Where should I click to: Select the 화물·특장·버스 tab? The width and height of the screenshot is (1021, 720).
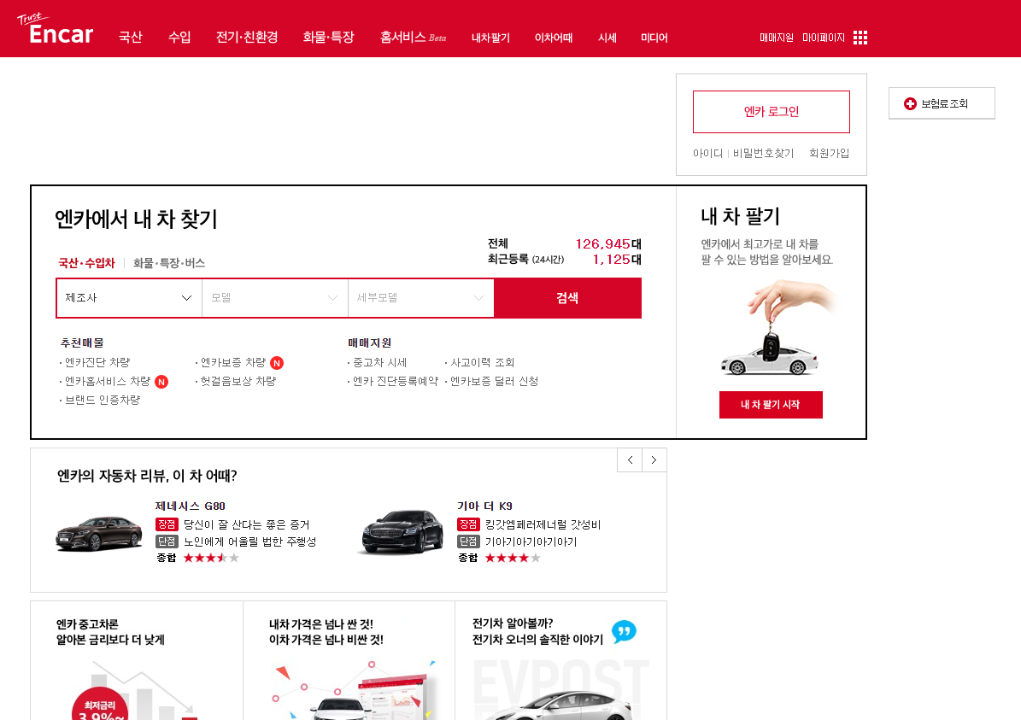pyautogui.click(x=169, y=263)
